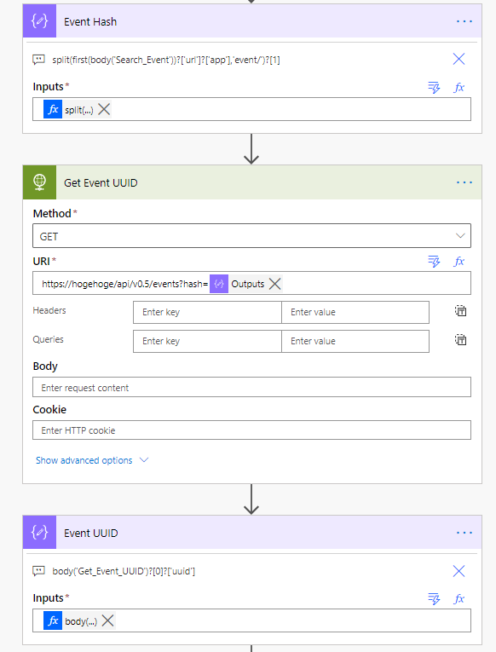Remove the Outputs token from URI
This screenshot has height=652, width=496.
click(274, 284)
